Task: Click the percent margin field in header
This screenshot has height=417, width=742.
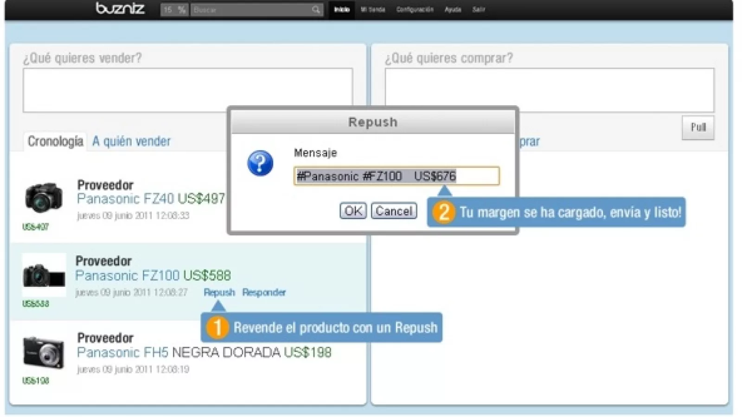Action: pos(174,10)
